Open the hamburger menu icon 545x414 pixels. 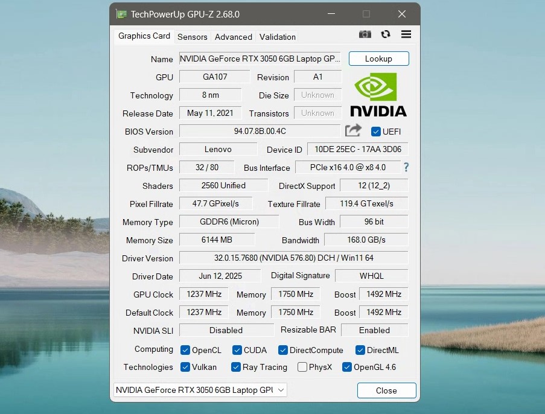(x=406, y=34)
